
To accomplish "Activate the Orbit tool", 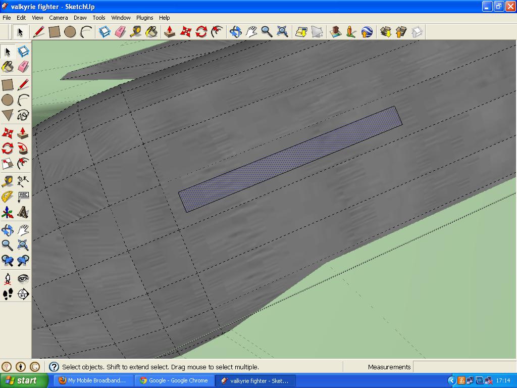I will click(8, 230).
